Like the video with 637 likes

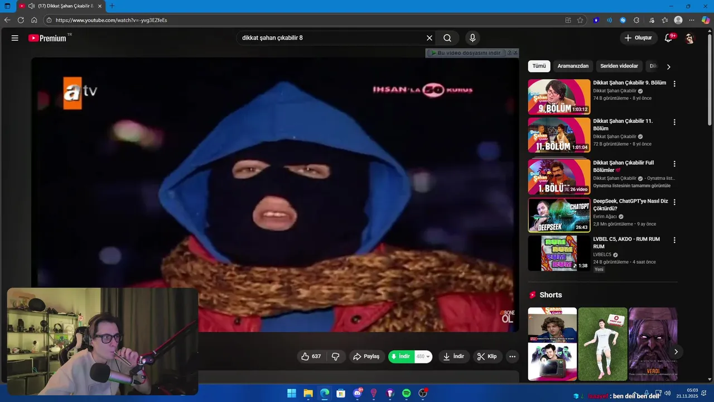311,356
